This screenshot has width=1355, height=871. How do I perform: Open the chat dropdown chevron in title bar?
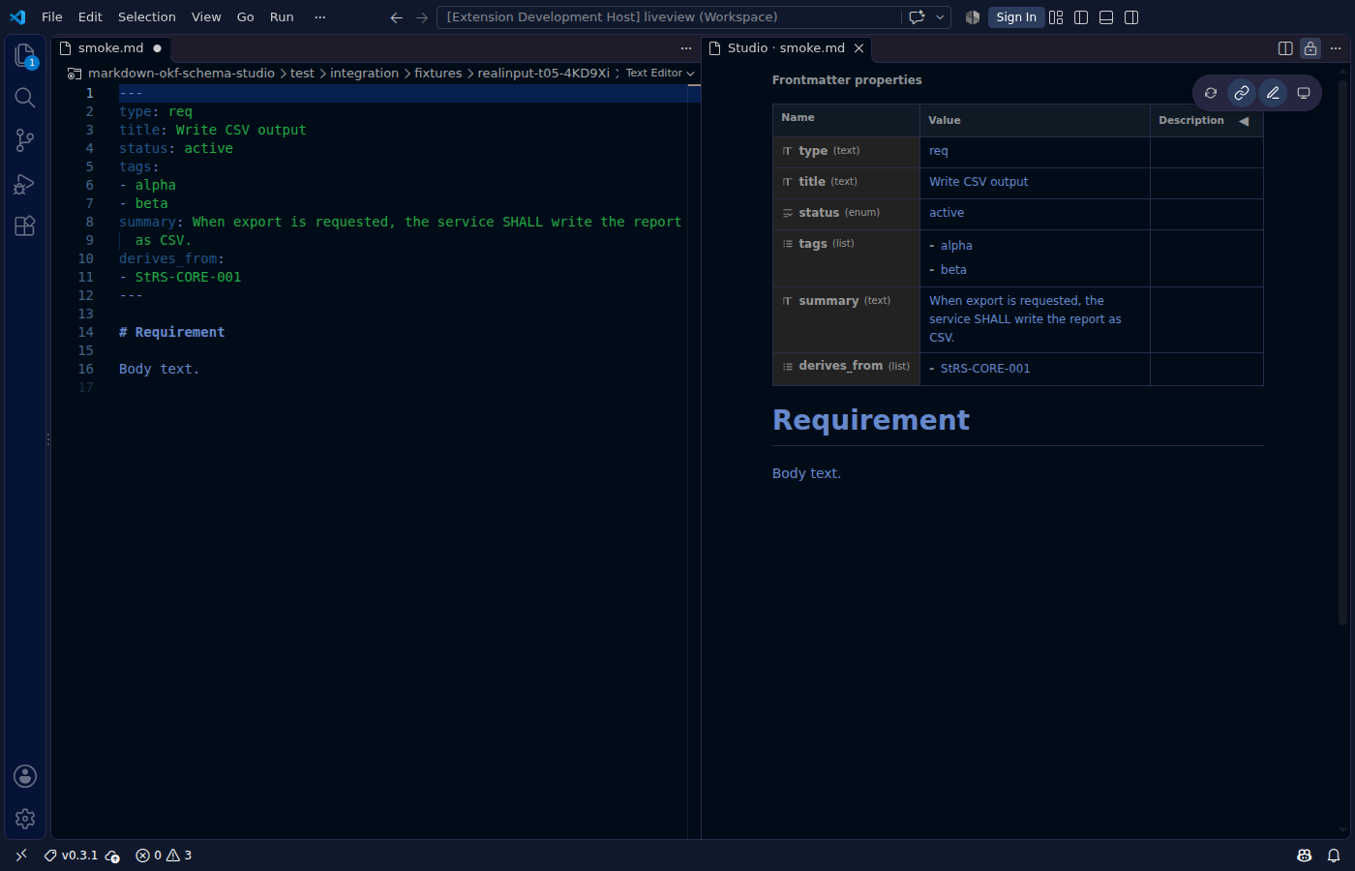(940, 17)
